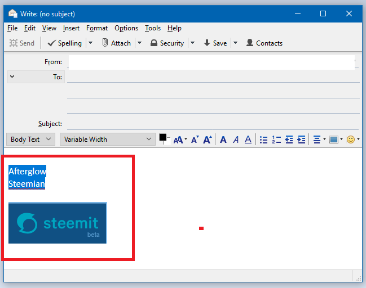Click the Attach paperclip button

click(x=116, y=43)
